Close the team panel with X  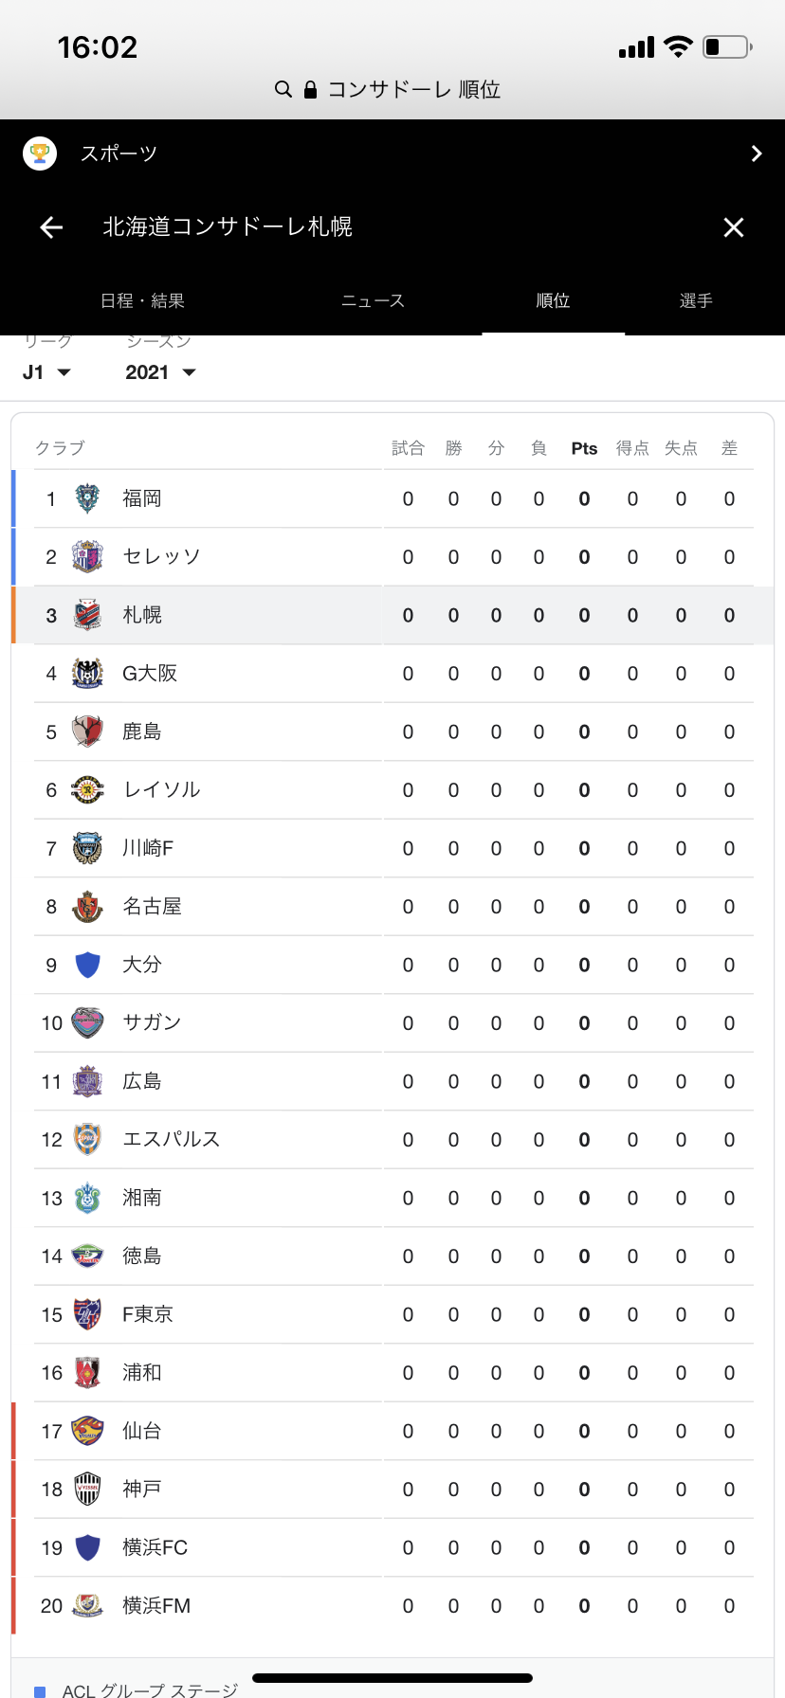733,227
